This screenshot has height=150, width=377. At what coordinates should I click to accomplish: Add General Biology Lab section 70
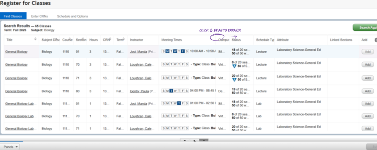(368, 116)
